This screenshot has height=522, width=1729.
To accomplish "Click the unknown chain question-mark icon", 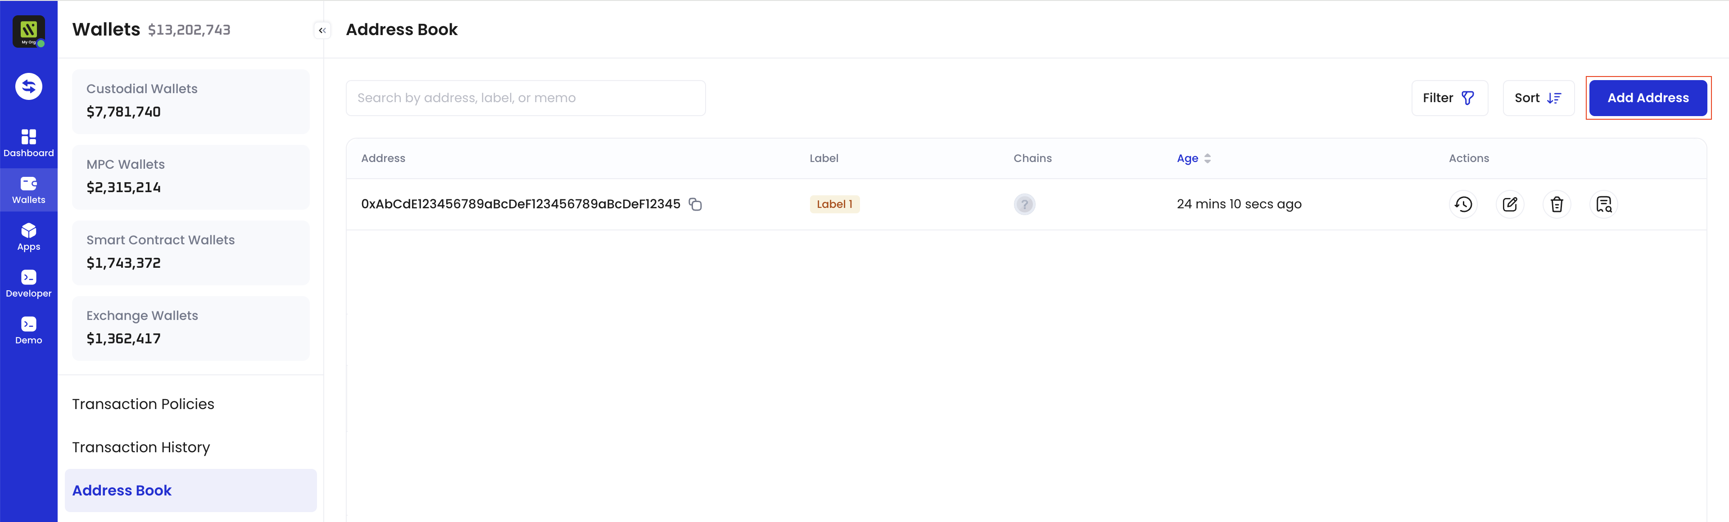I will 1024,204.
